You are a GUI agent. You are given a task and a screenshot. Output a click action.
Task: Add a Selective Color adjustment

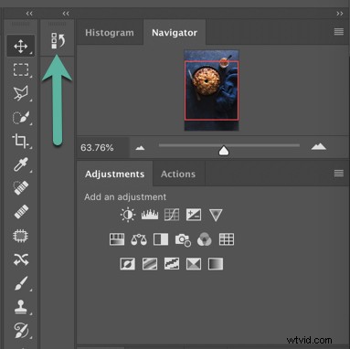tap(194, 264)
